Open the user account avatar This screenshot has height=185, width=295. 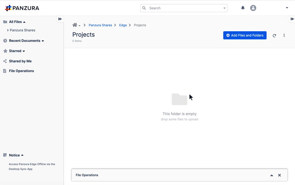point(253,8)
